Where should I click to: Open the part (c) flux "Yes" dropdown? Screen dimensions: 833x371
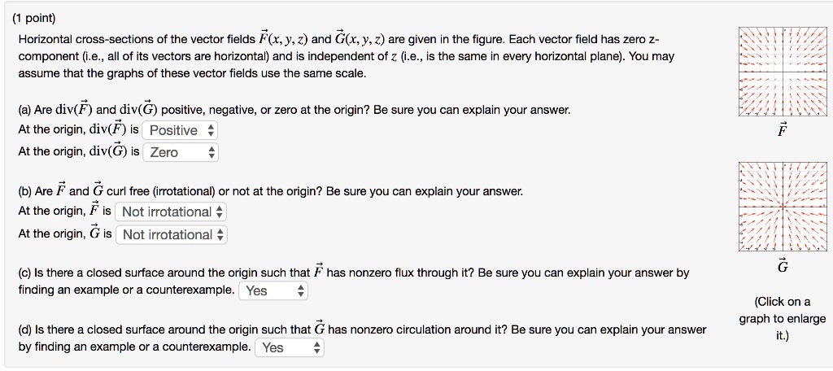point(273,290)
